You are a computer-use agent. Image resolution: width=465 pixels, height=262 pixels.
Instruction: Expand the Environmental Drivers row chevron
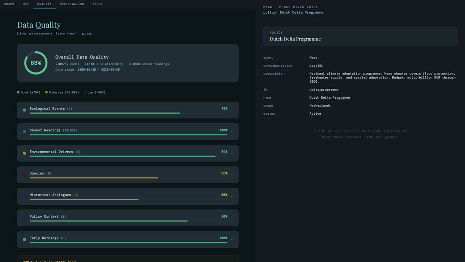tap(232, 153)
